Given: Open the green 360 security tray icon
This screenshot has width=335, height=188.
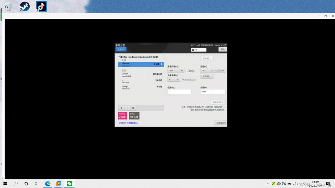Looking at the screenshot, I should tap(273, 184).
